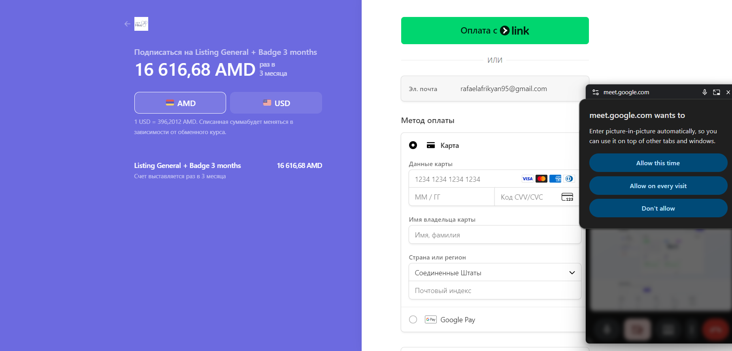The image size is (732, 351).
Task: Click the site settings icon by meet.google.com
Action: tap(595, 92)
